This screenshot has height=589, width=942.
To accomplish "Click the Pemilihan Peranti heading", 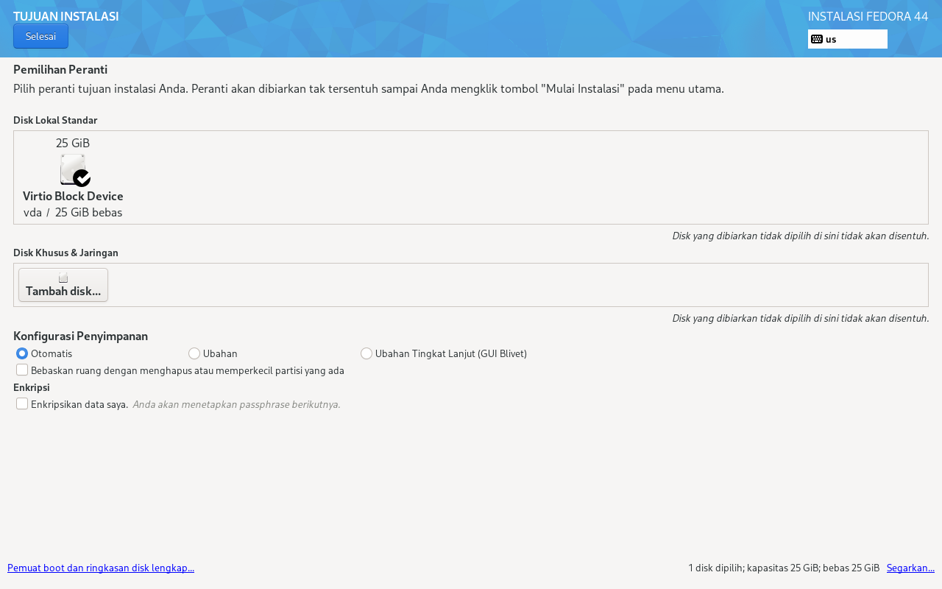I will pos(60,69).
